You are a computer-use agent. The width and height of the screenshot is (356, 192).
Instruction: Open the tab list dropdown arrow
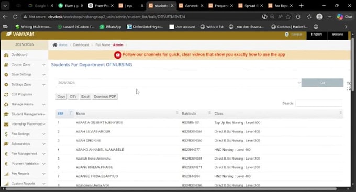(5, 6)
